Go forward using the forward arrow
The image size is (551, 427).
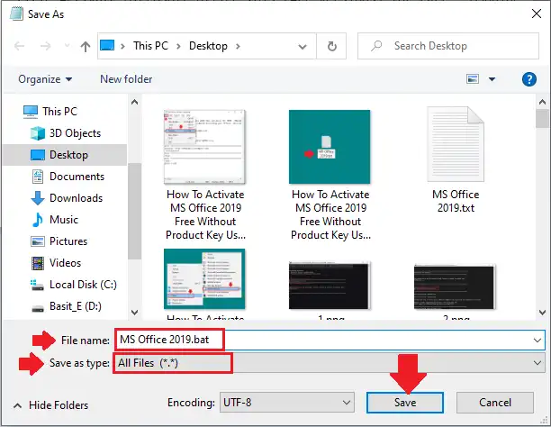pyautogui.click(x=45, y=46)
